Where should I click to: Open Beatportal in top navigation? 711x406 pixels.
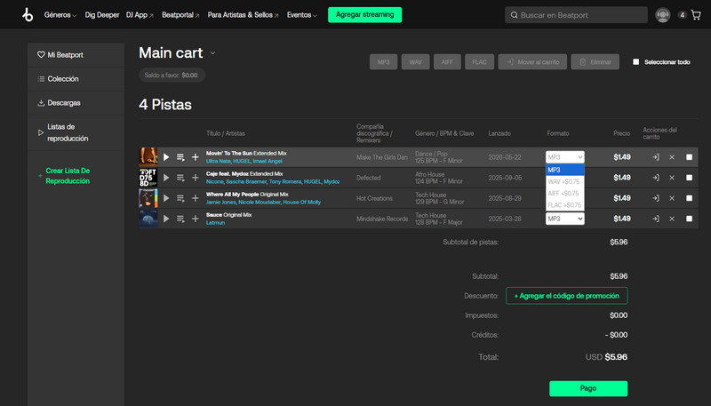click(x=180, y=15)
